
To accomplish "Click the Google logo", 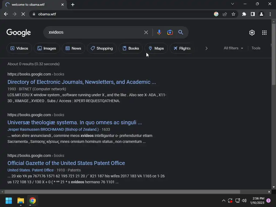I will 19,33.
